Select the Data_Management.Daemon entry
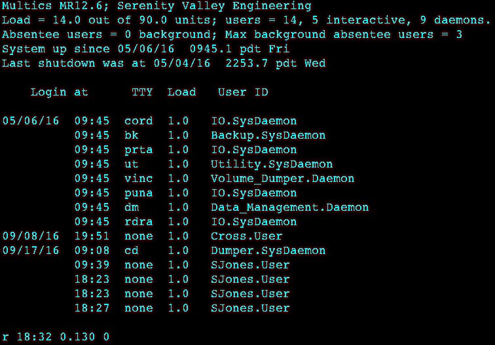The height and width of the screenshot is (345, 495). click(289, 208)
